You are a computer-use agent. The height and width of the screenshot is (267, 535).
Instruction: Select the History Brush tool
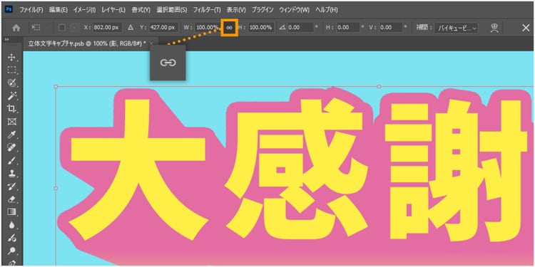(x=11, y=187)
